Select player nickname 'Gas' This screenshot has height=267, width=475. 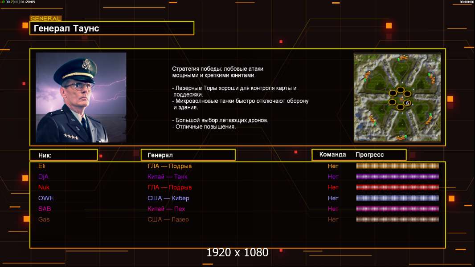(x=44, y=219)
